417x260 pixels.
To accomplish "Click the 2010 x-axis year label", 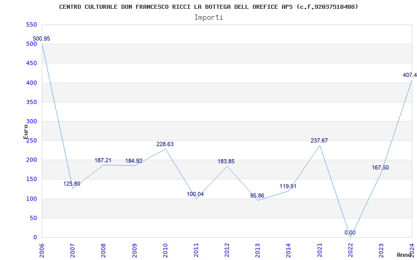I will [x=165, y=250].
